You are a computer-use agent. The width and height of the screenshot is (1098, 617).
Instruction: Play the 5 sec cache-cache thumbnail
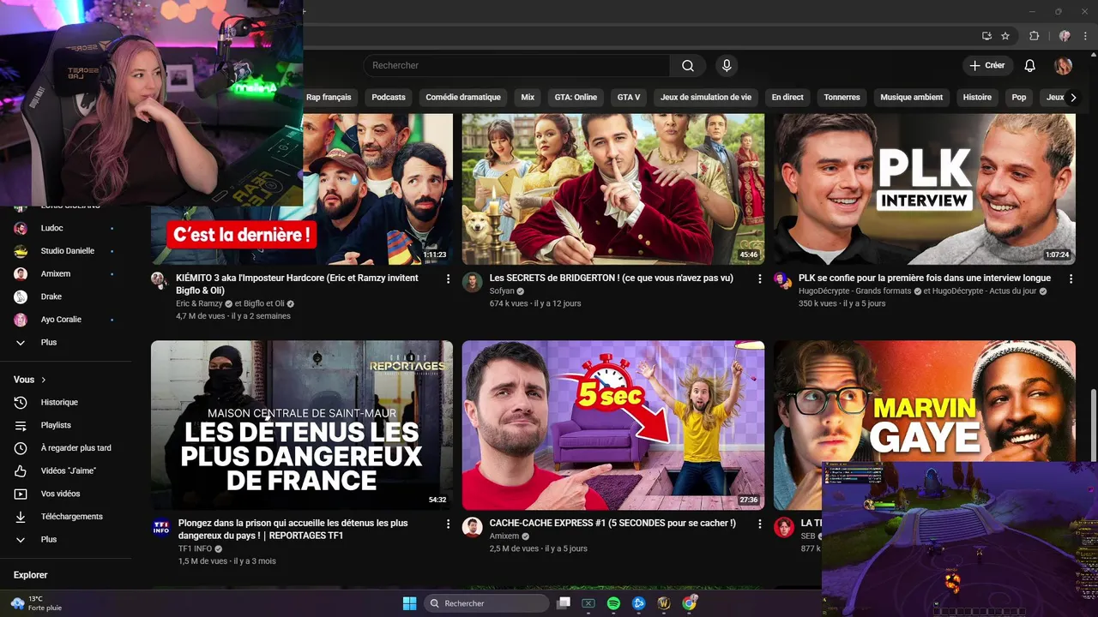click(613, 426)
